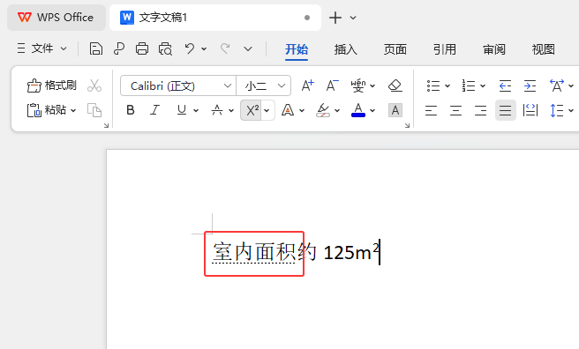
Task: Select the 文字文稿1 document tab
Action: click(x=214, y=18)
